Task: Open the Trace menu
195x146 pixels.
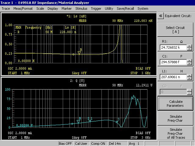Action: tap(6, 9)
